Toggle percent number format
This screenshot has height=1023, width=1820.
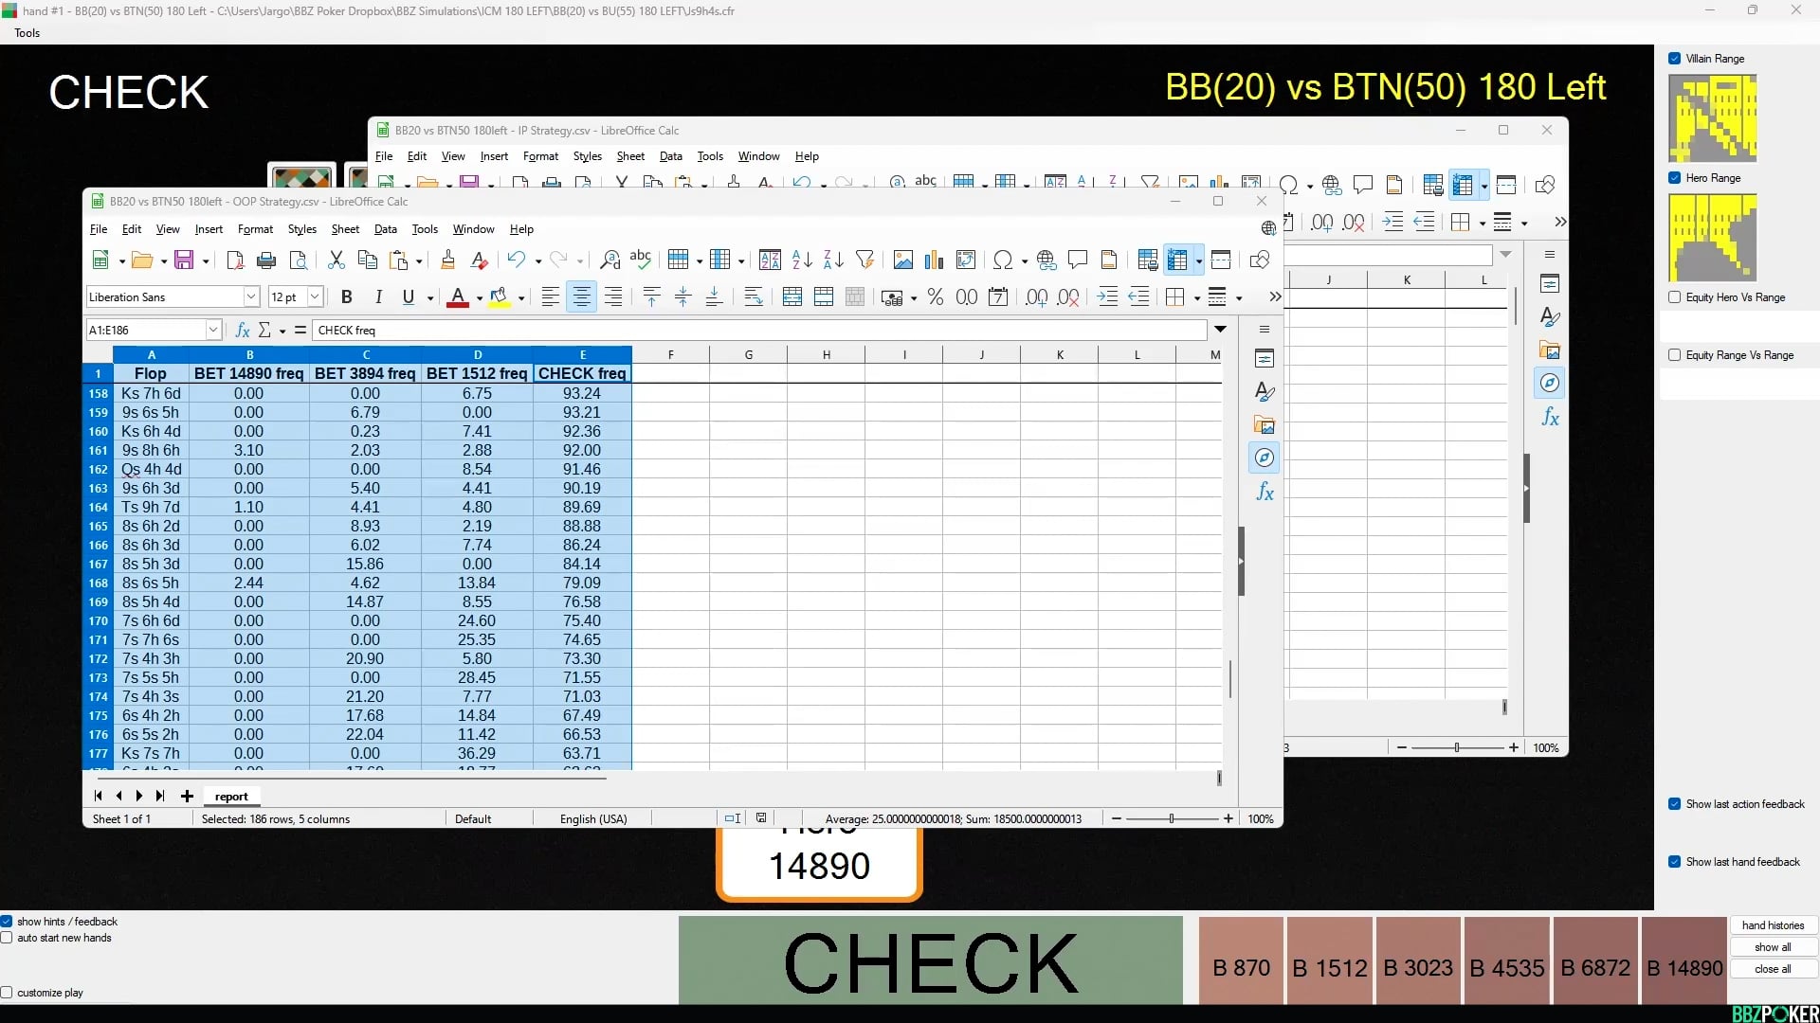[936, 296]
